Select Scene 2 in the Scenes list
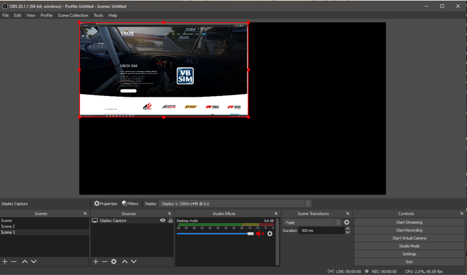The width and height of the screenshot is (467, 275). coord(44,226)
